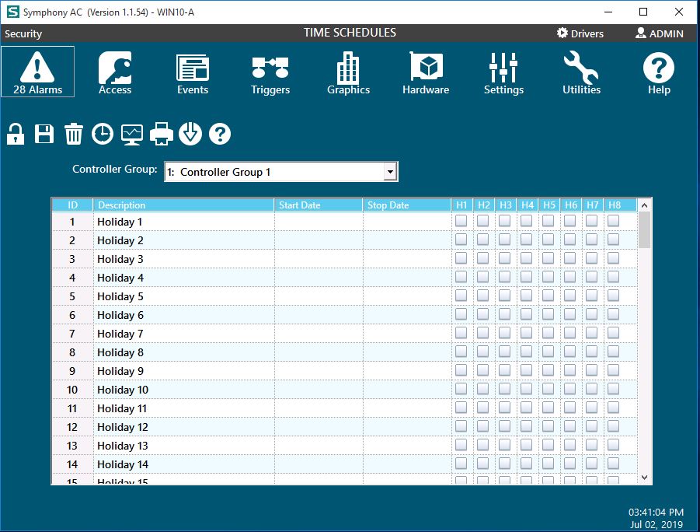Viewport: 700px width, 532px height.
Task: Click the Stop Date cell for Holiday 12
Action: [x=407, y=427]
